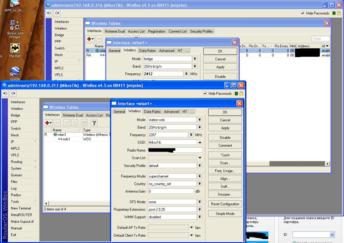Image resolution: width=344 pixels, height=243 pixels.
Task: Open Frequency Mode superchannel dropdown
Action: (200, 176)
